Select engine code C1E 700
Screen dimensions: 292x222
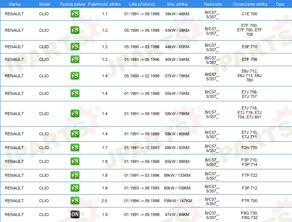click(x=249, y=14)
